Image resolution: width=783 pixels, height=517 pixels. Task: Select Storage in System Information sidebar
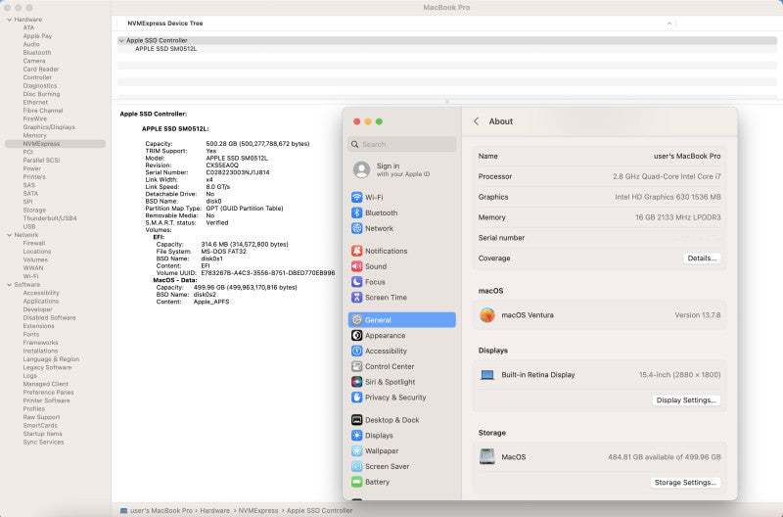click(x=34, y=211)
